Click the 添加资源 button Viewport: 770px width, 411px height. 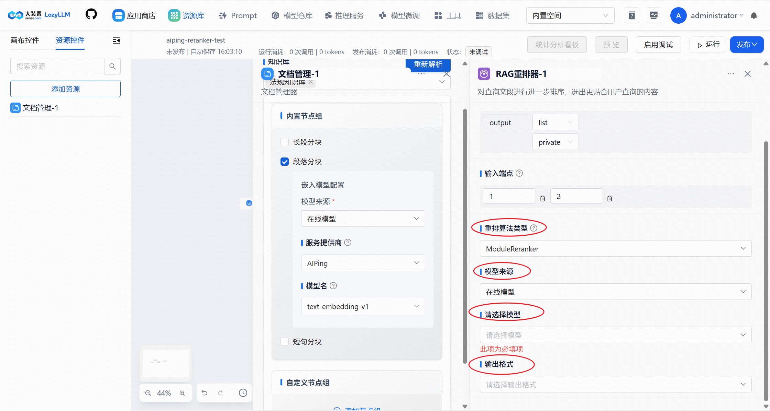tap(65, 89)
